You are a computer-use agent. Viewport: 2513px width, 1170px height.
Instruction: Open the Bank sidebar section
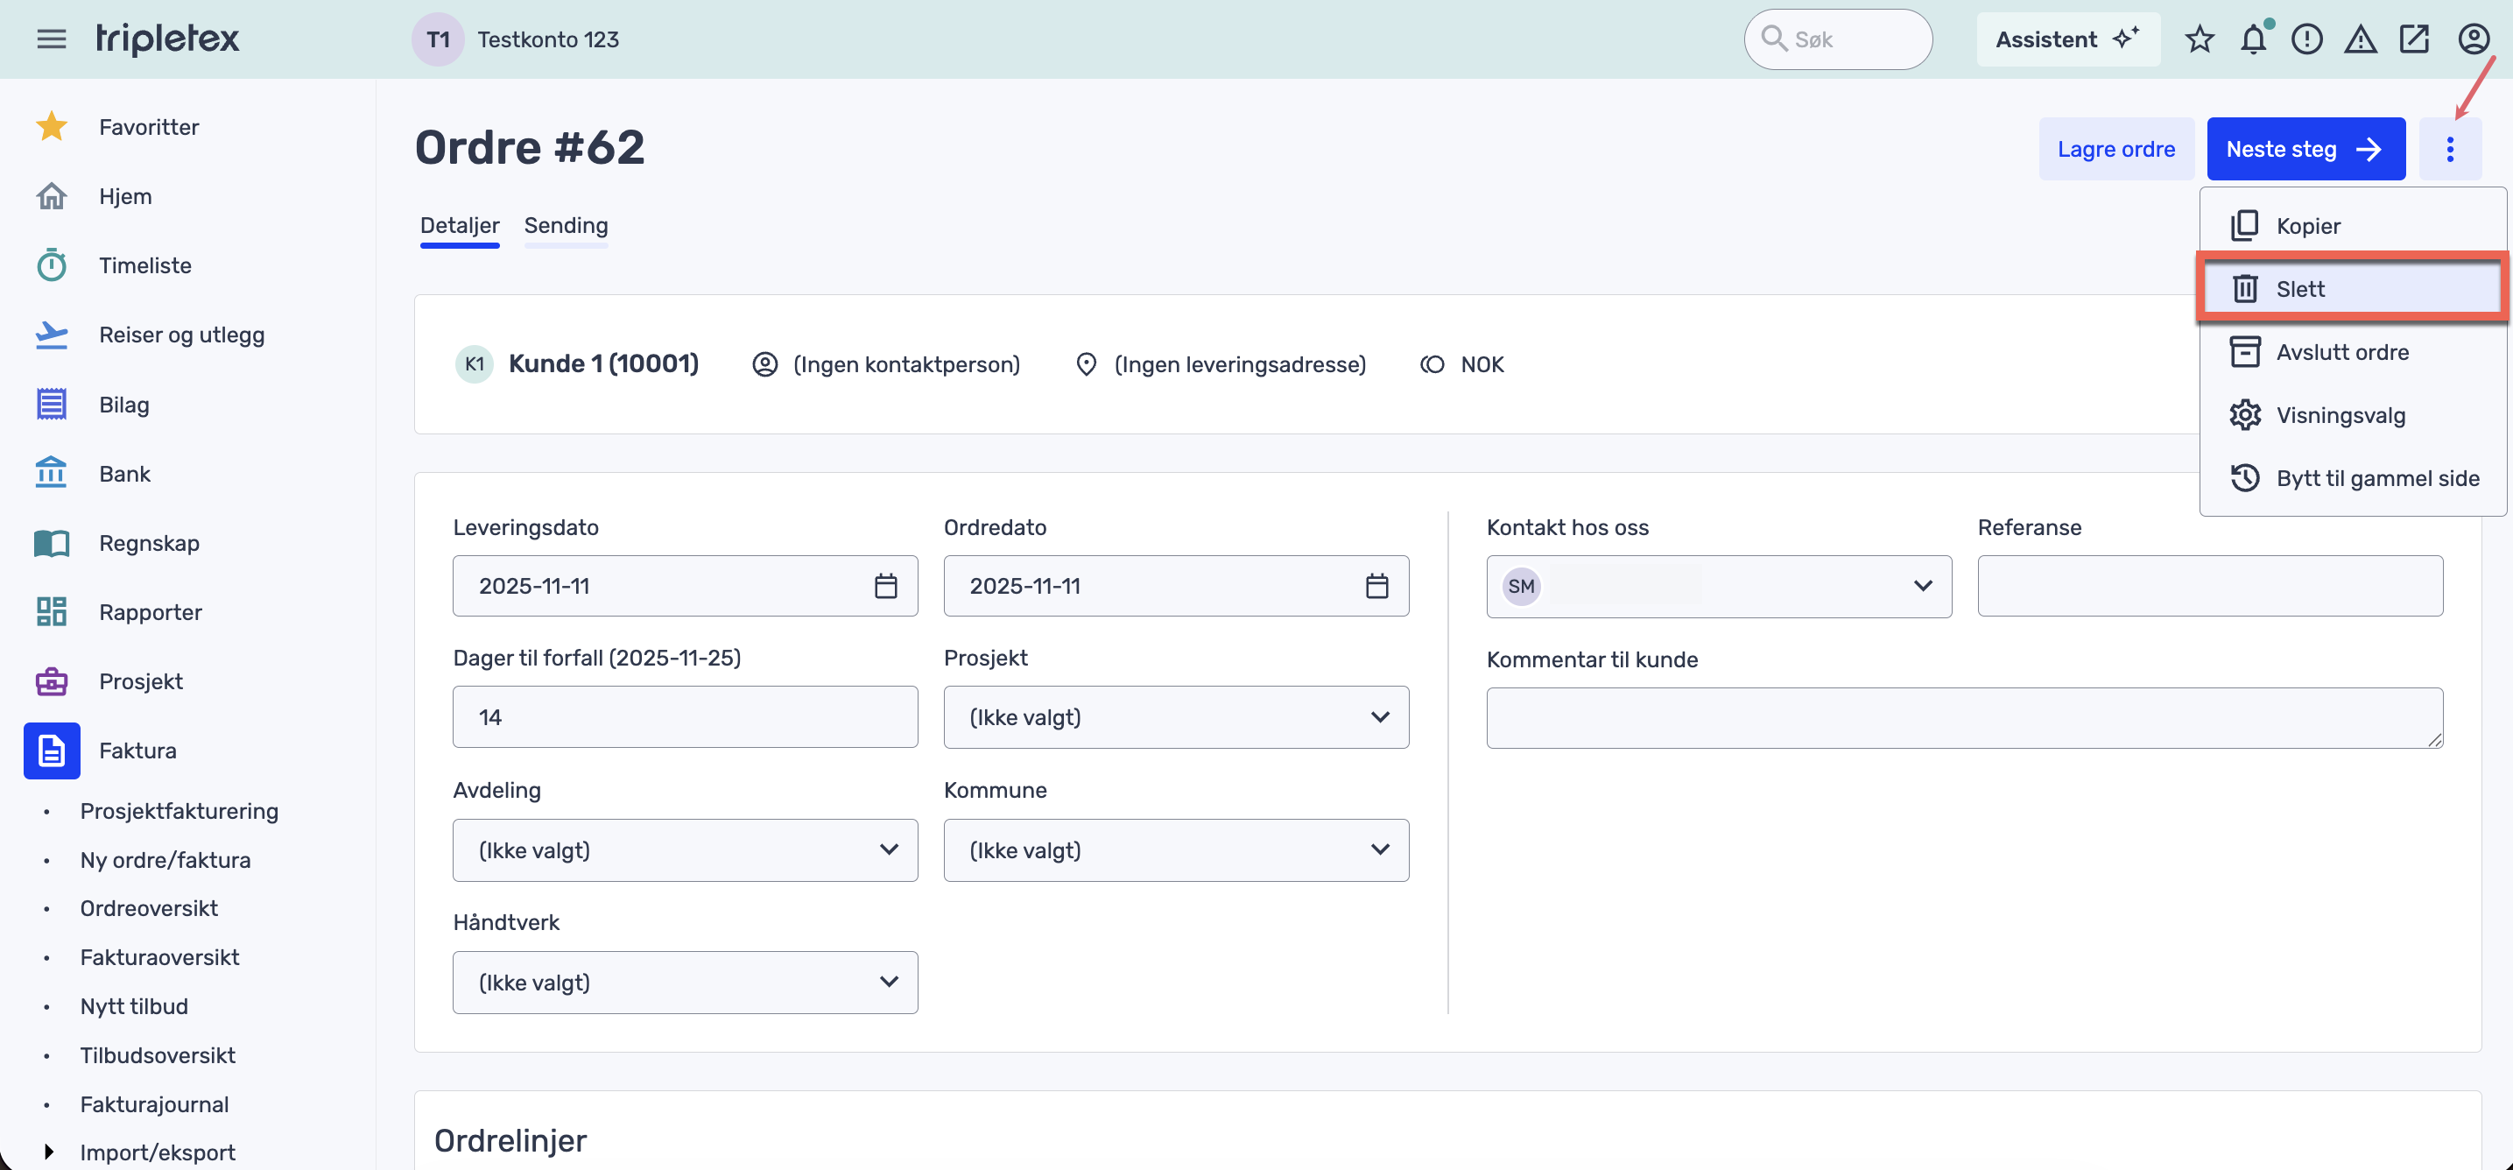(123, 473)
